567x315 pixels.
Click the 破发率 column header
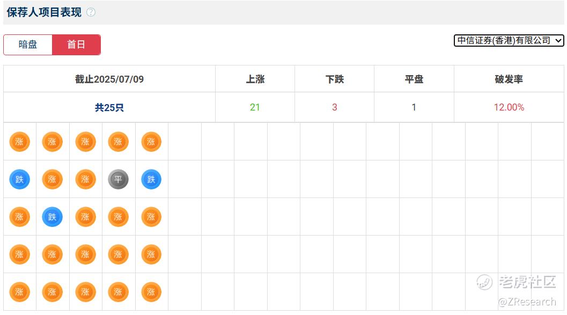(x=509, y=79)
